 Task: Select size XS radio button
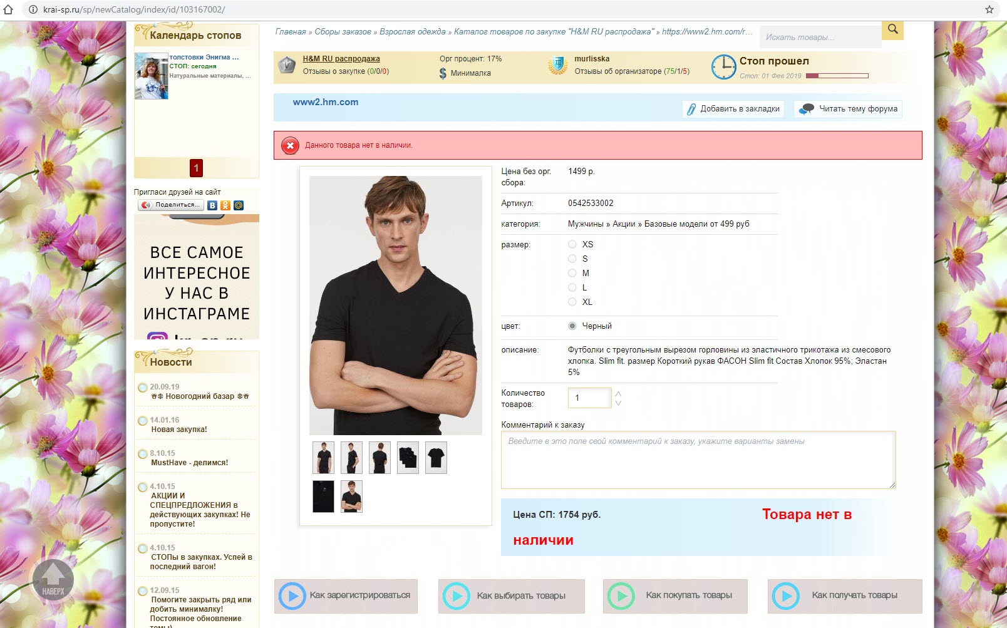coord(572,244)
